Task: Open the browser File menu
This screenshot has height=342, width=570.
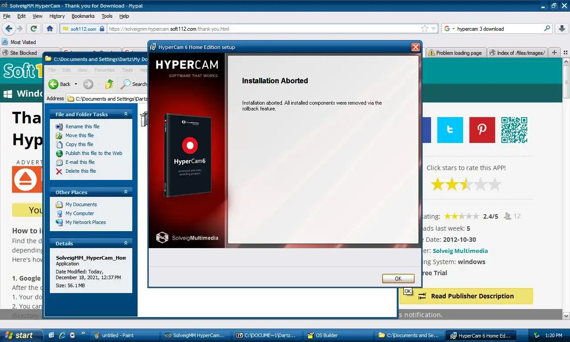Action: (x=7, y=16)
